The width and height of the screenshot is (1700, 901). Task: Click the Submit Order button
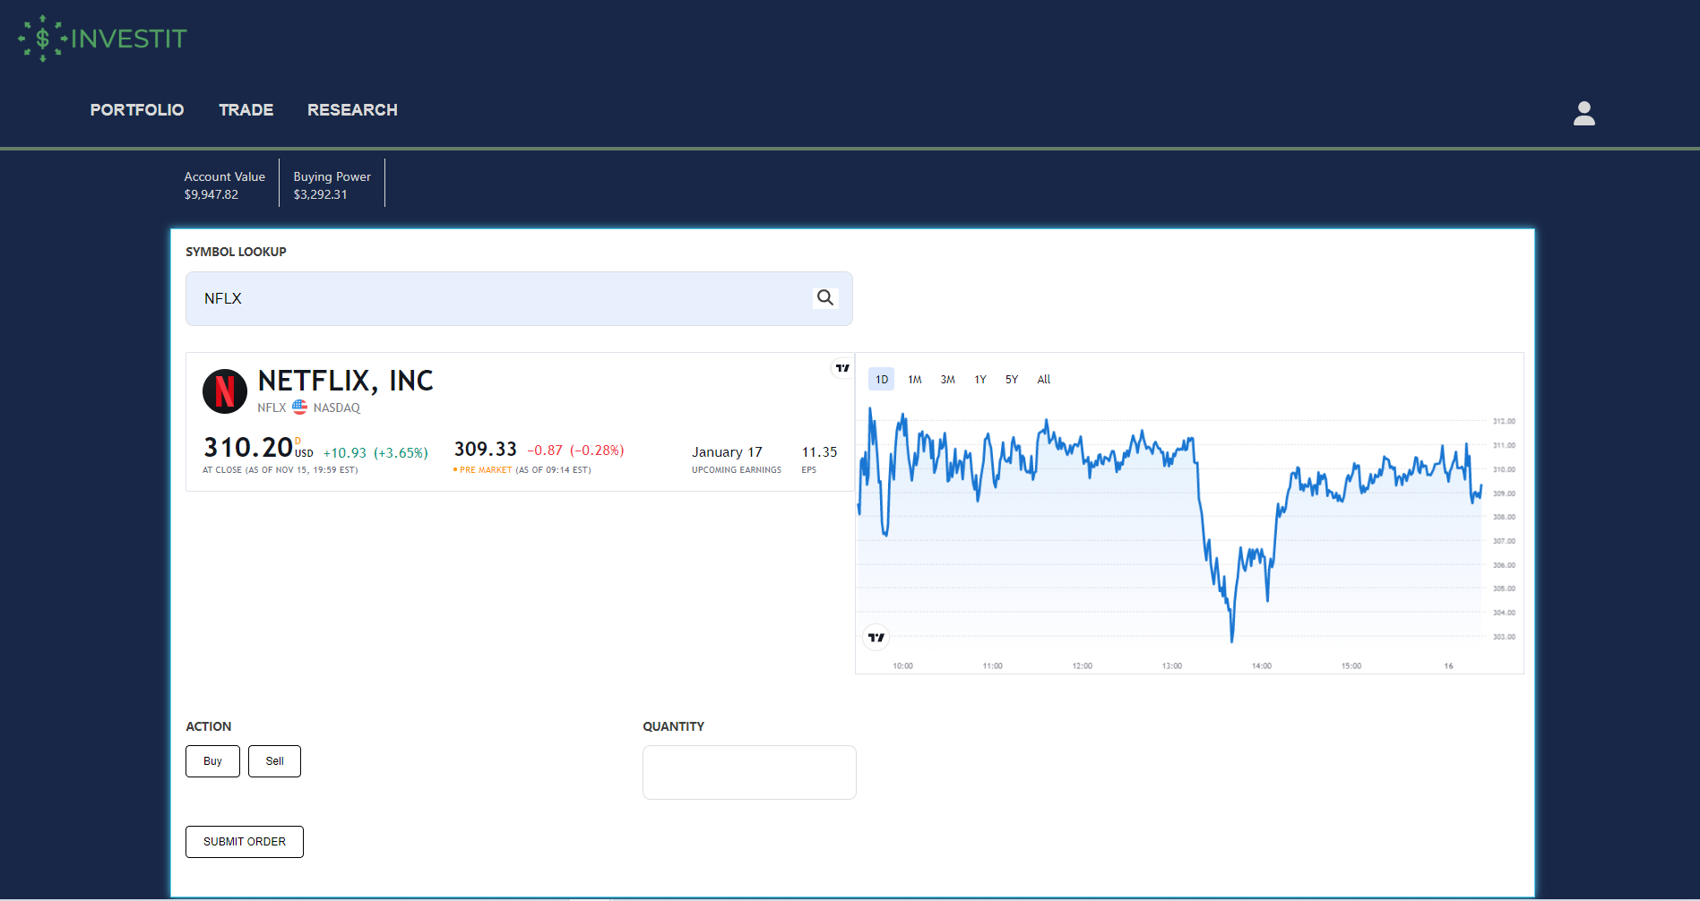[244, 841]
